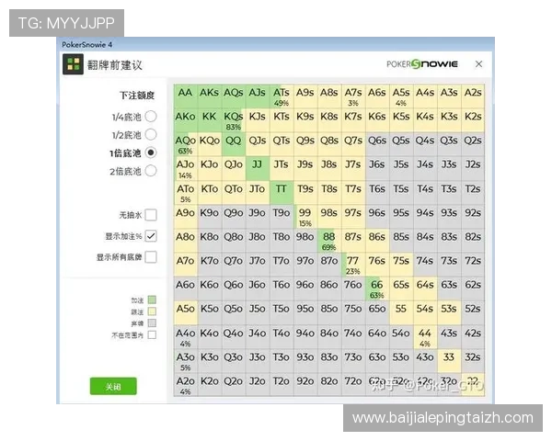
Task: Click the ATs 49% hand cell
Action: pos(282,96)
